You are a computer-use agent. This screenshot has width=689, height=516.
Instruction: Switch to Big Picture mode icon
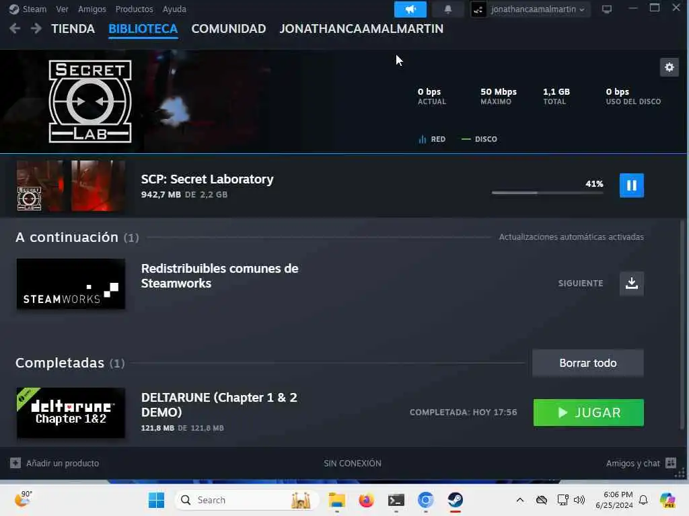pos(607,9)
